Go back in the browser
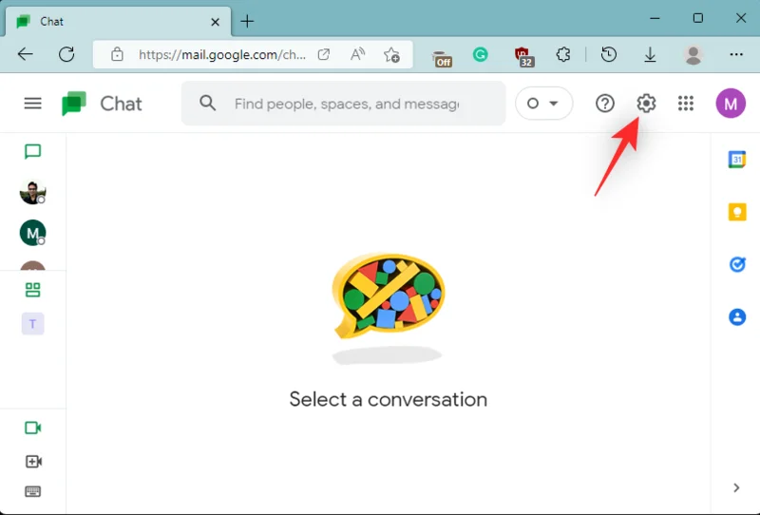The width and height of the screenshot is (760, 515). [26, 54]
